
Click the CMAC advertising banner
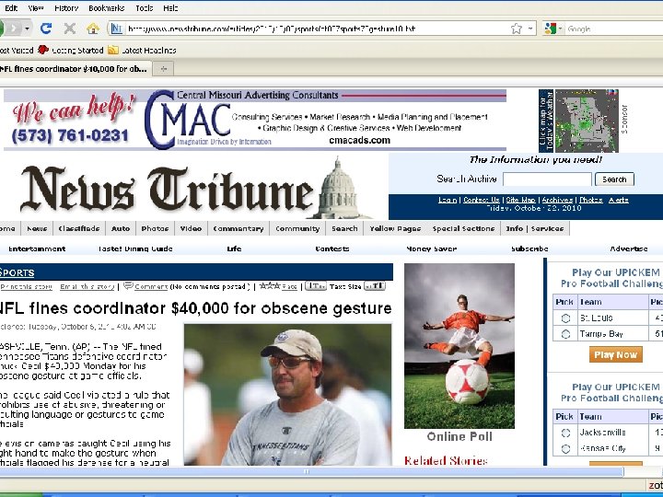(255, 120)
